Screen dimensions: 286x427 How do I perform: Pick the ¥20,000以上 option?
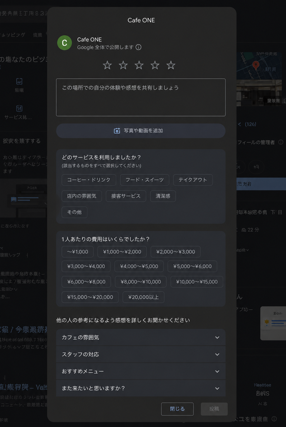pyautogui.click(x=144, y=297)
